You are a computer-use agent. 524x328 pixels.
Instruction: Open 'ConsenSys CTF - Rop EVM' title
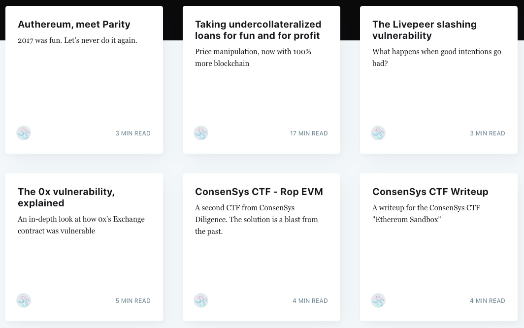(x=259, y=192)
